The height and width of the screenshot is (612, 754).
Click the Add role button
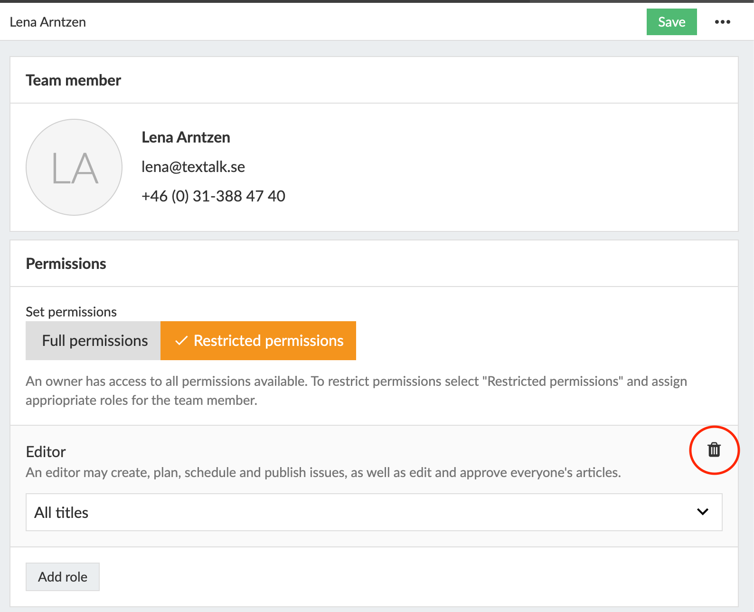click(x=63, y=577)
